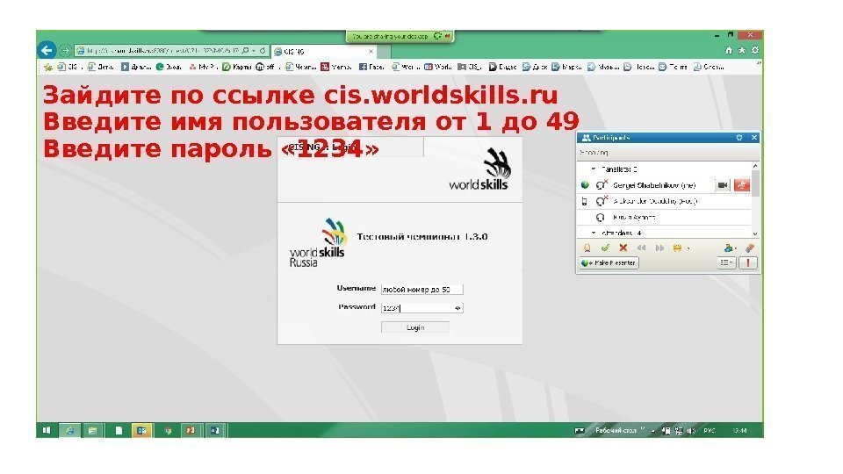Click the stop sharing desktop icon

[447, 36]
